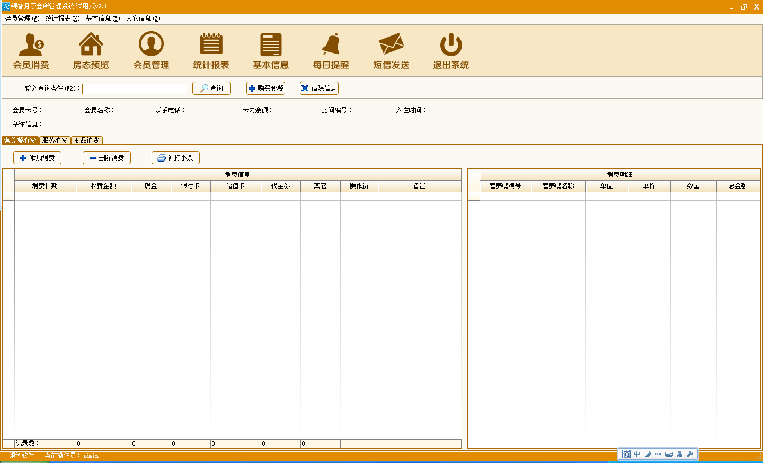Open the 基本信息 basic info icon
The width and height of the screenshot is (763, 463).
pos(271,51)
